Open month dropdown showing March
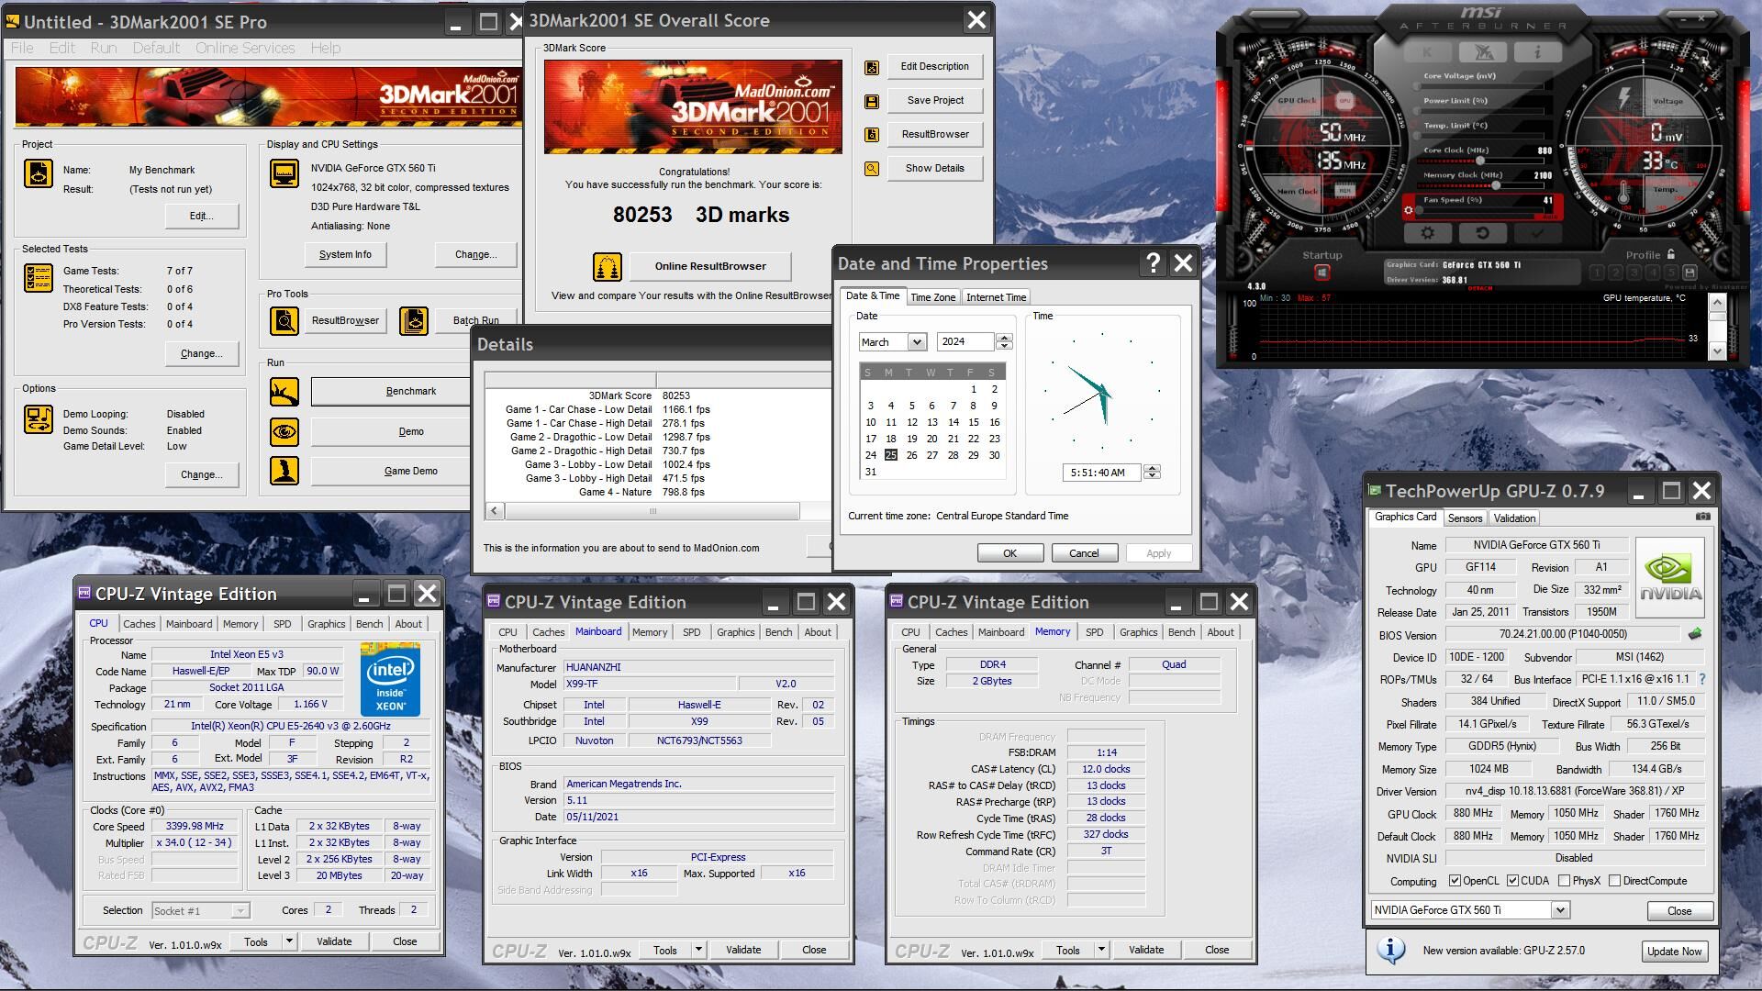Image resolution: width=1762 pixels, height=991 pixels. 916,342
